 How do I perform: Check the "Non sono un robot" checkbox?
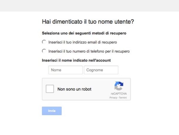click(x=50, y=89)
